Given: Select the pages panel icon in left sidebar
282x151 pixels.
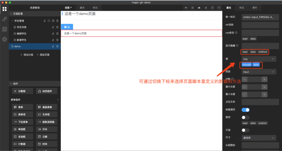Looking at the screenshot, I should 4,29.
